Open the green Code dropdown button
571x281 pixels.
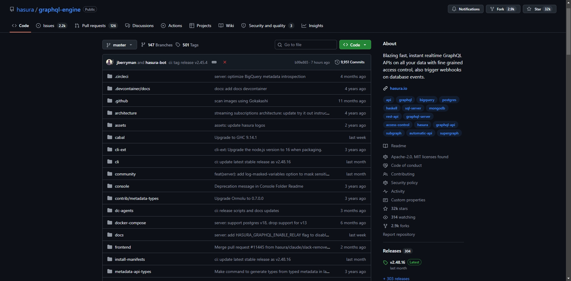click(x=355, y=45)
